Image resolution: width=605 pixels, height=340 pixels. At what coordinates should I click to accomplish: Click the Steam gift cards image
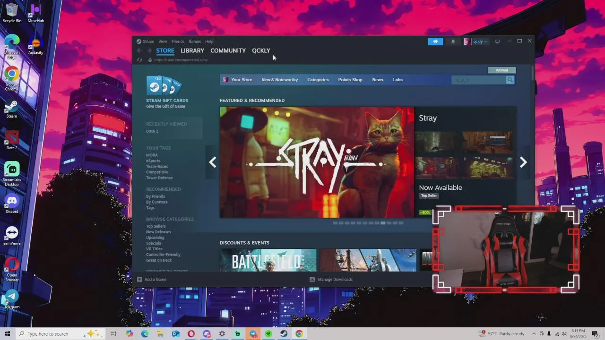point(164,85)
